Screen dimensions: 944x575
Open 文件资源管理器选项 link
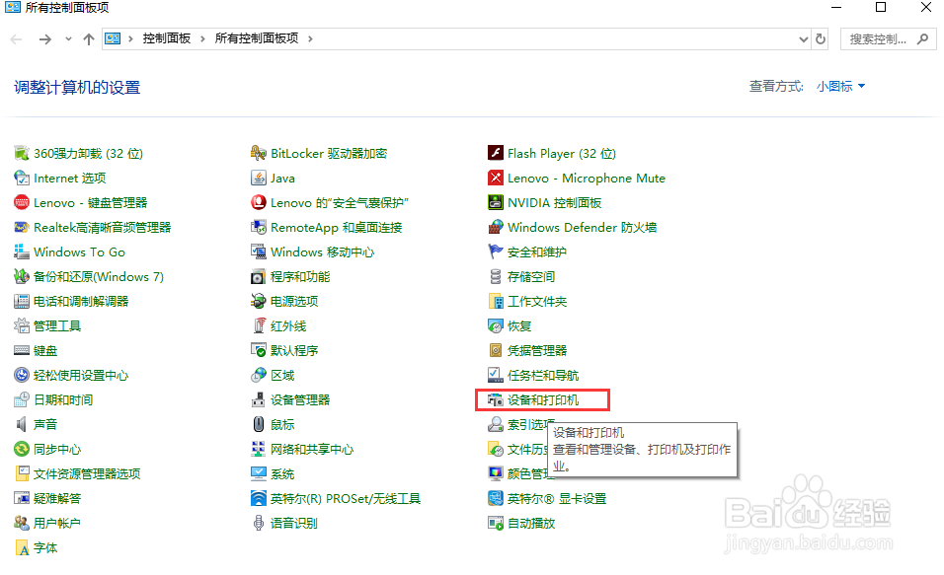click(87, 474)
